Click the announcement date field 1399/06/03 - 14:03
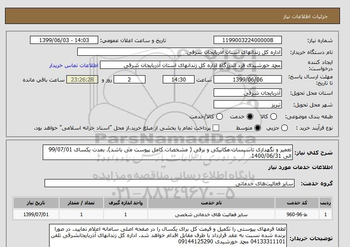Image resolution: width=350 pixels, height=247 pixels. tap(64, 40)
